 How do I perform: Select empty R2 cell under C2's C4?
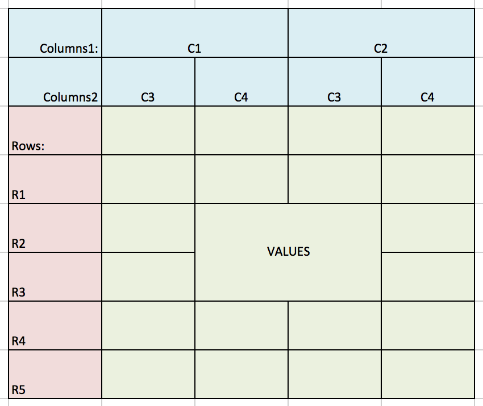pos(427,228)
